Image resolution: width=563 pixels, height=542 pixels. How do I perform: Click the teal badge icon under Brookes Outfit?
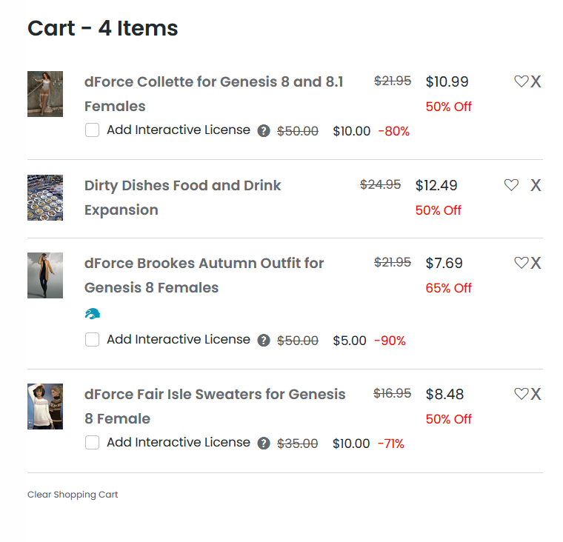[x=93, y=314]
